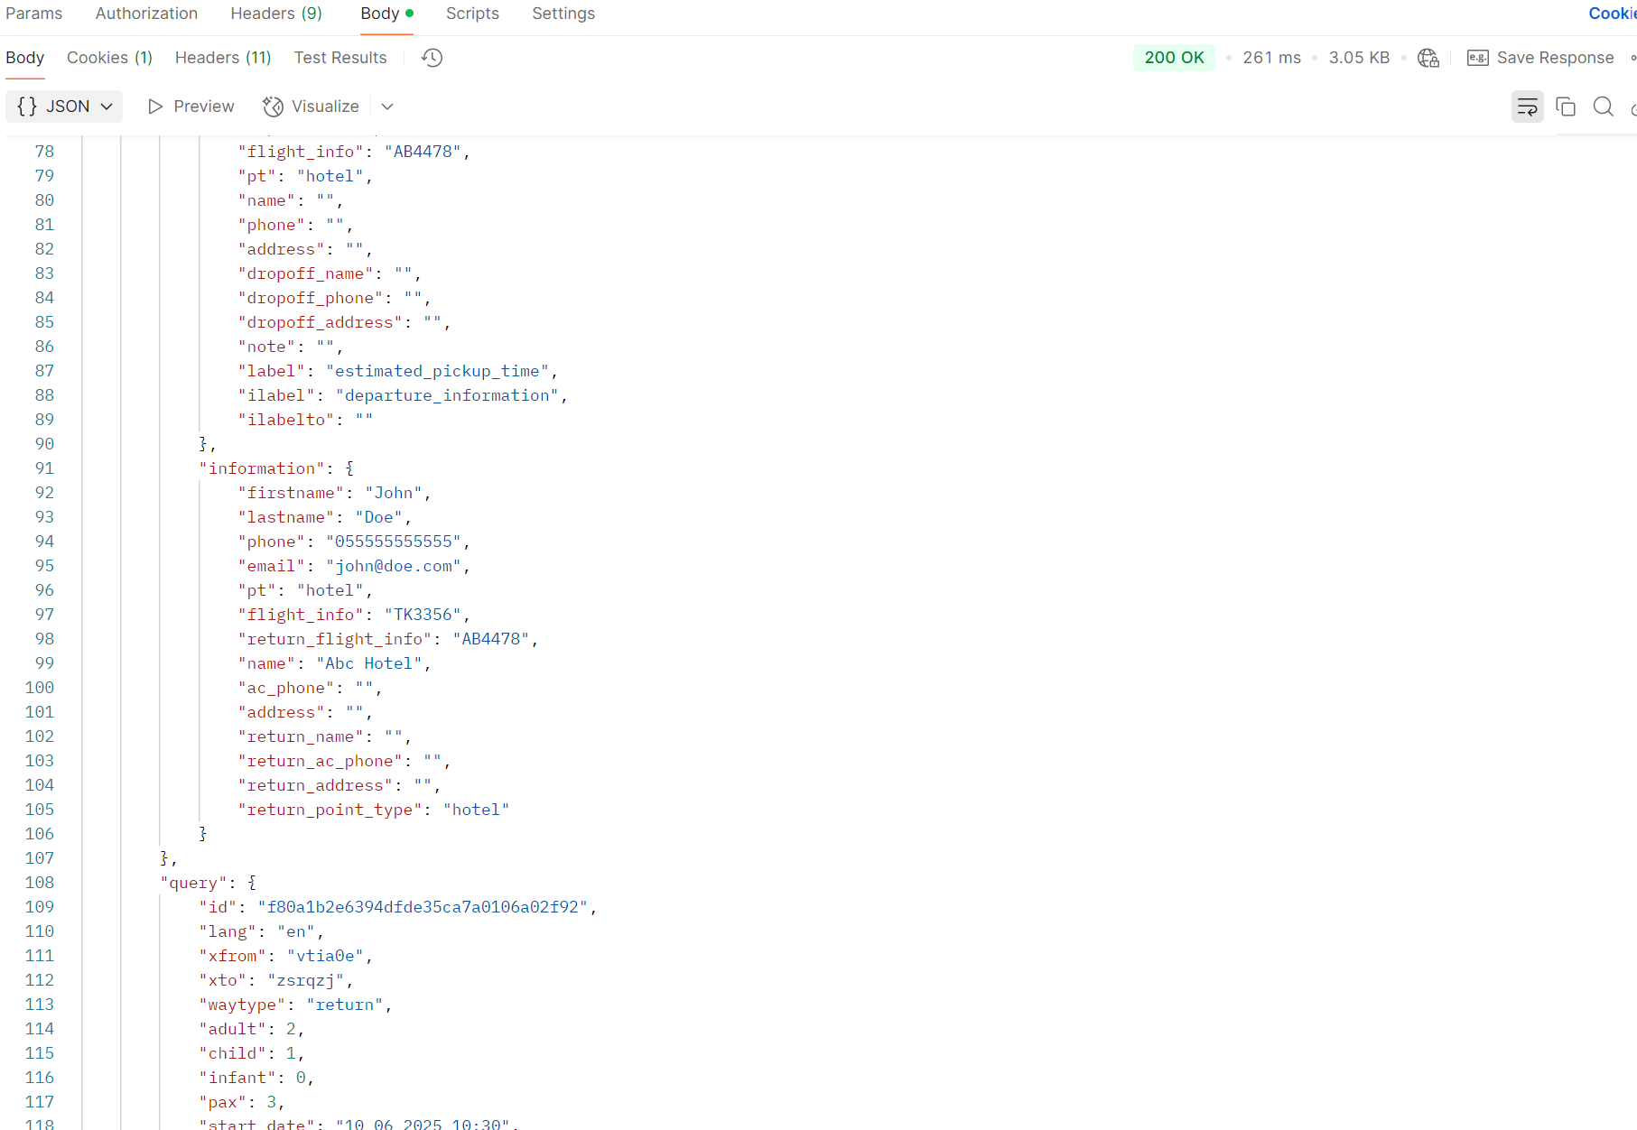
Task: View the Test Results tab
Action: [x=340, y=58]
